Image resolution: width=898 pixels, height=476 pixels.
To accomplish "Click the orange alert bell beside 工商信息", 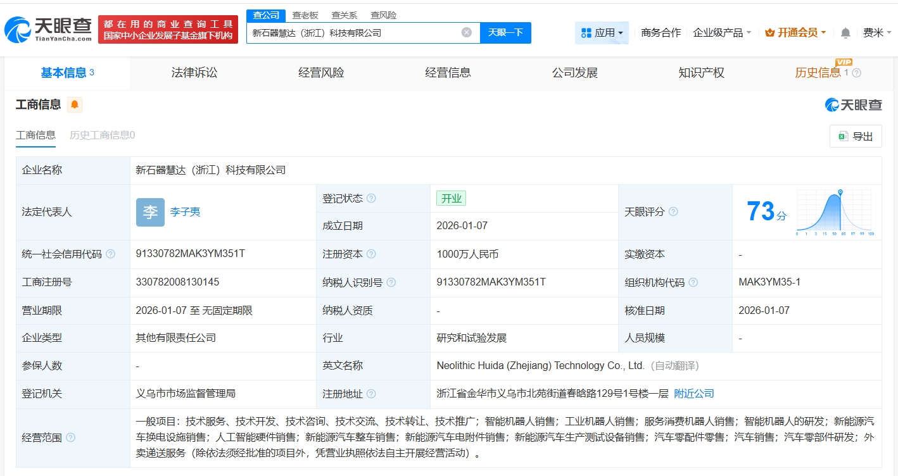I will [x=75, y=105].
